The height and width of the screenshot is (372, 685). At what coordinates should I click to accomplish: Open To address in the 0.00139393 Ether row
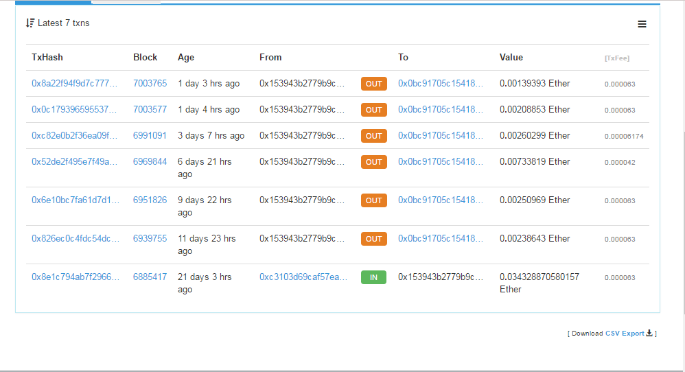[441, 84]
